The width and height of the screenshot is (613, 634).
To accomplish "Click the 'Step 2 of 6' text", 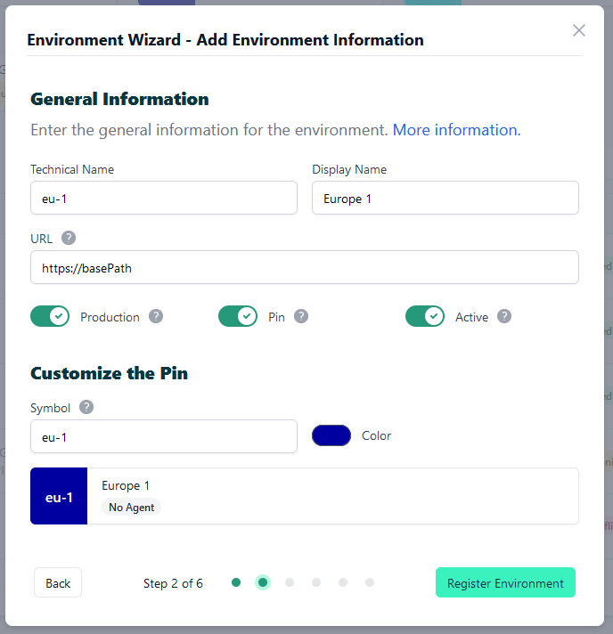I will 173,583.
